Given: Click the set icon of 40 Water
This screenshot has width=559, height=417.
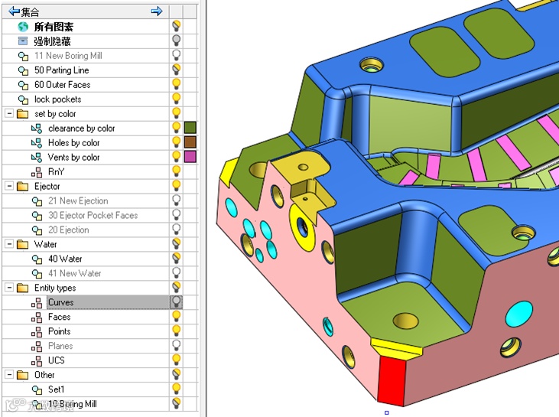Looking at the screenshot, I should (x=37, y=259).
